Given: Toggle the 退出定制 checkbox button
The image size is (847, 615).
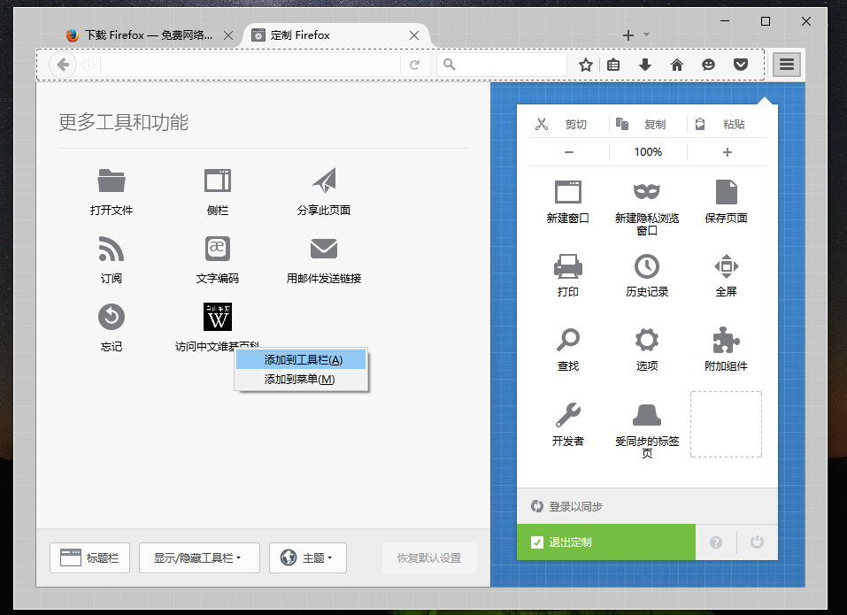Looking at the screenshot, I should click(x=606, y=542).
